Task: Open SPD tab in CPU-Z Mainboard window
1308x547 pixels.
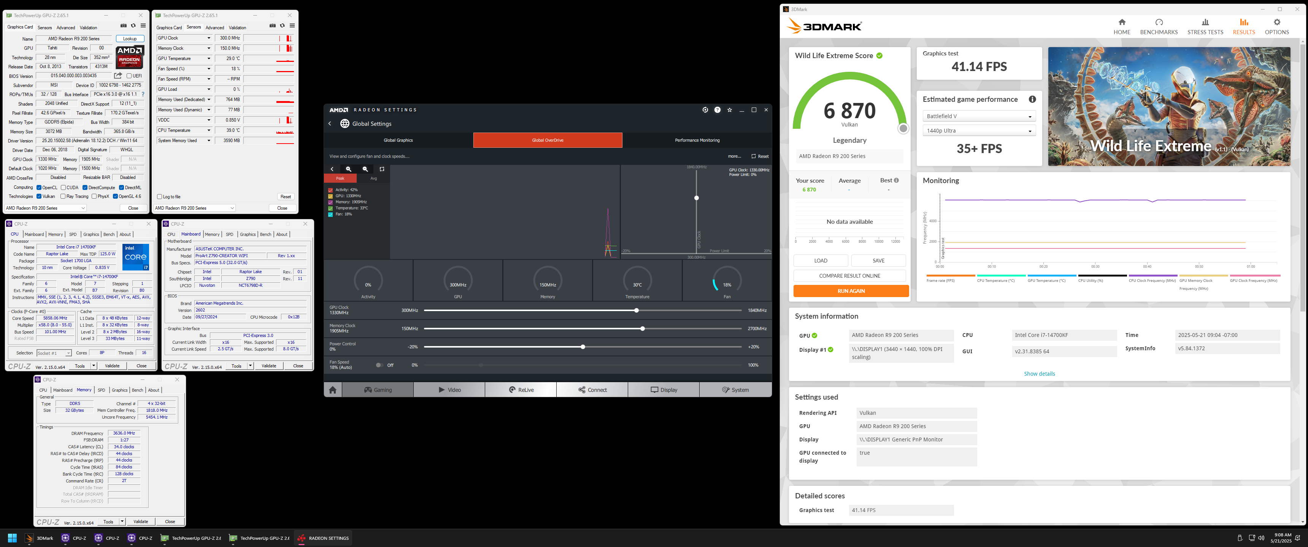Action: click(x=230, y=234)
